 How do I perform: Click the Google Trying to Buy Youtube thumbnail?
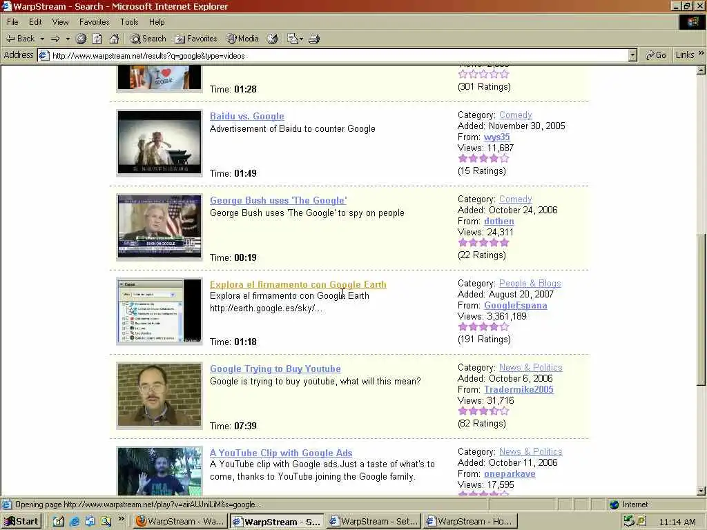pyautogui.click(x=159, y=395)
